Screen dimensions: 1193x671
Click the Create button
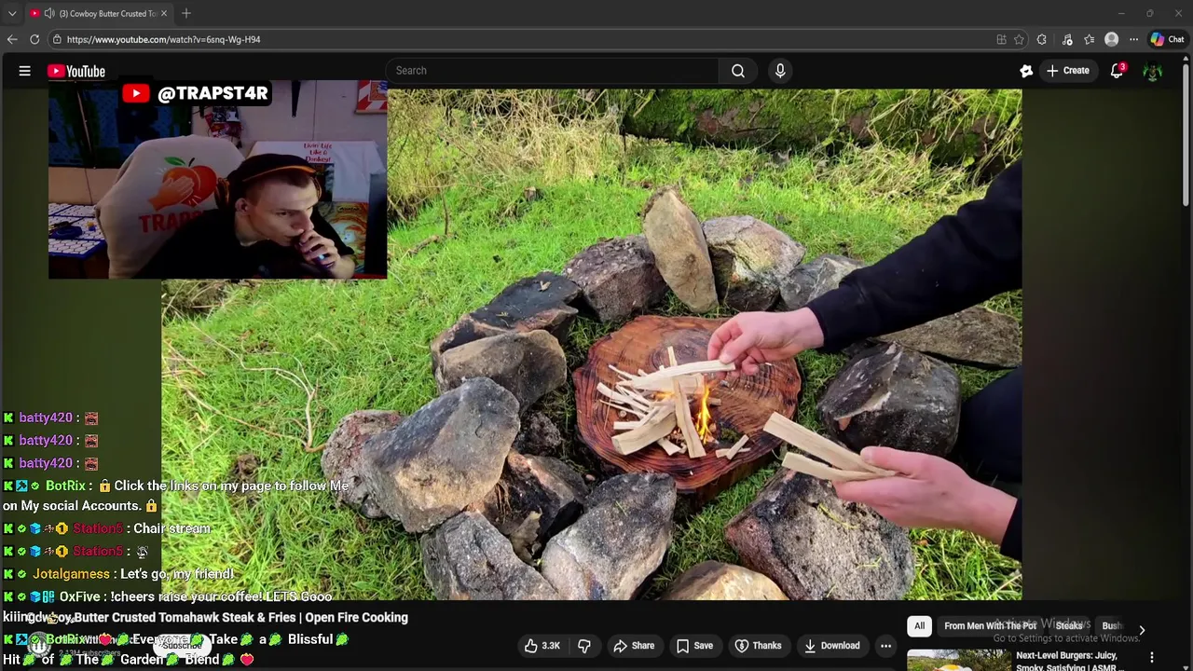(x=1067, y=71)
